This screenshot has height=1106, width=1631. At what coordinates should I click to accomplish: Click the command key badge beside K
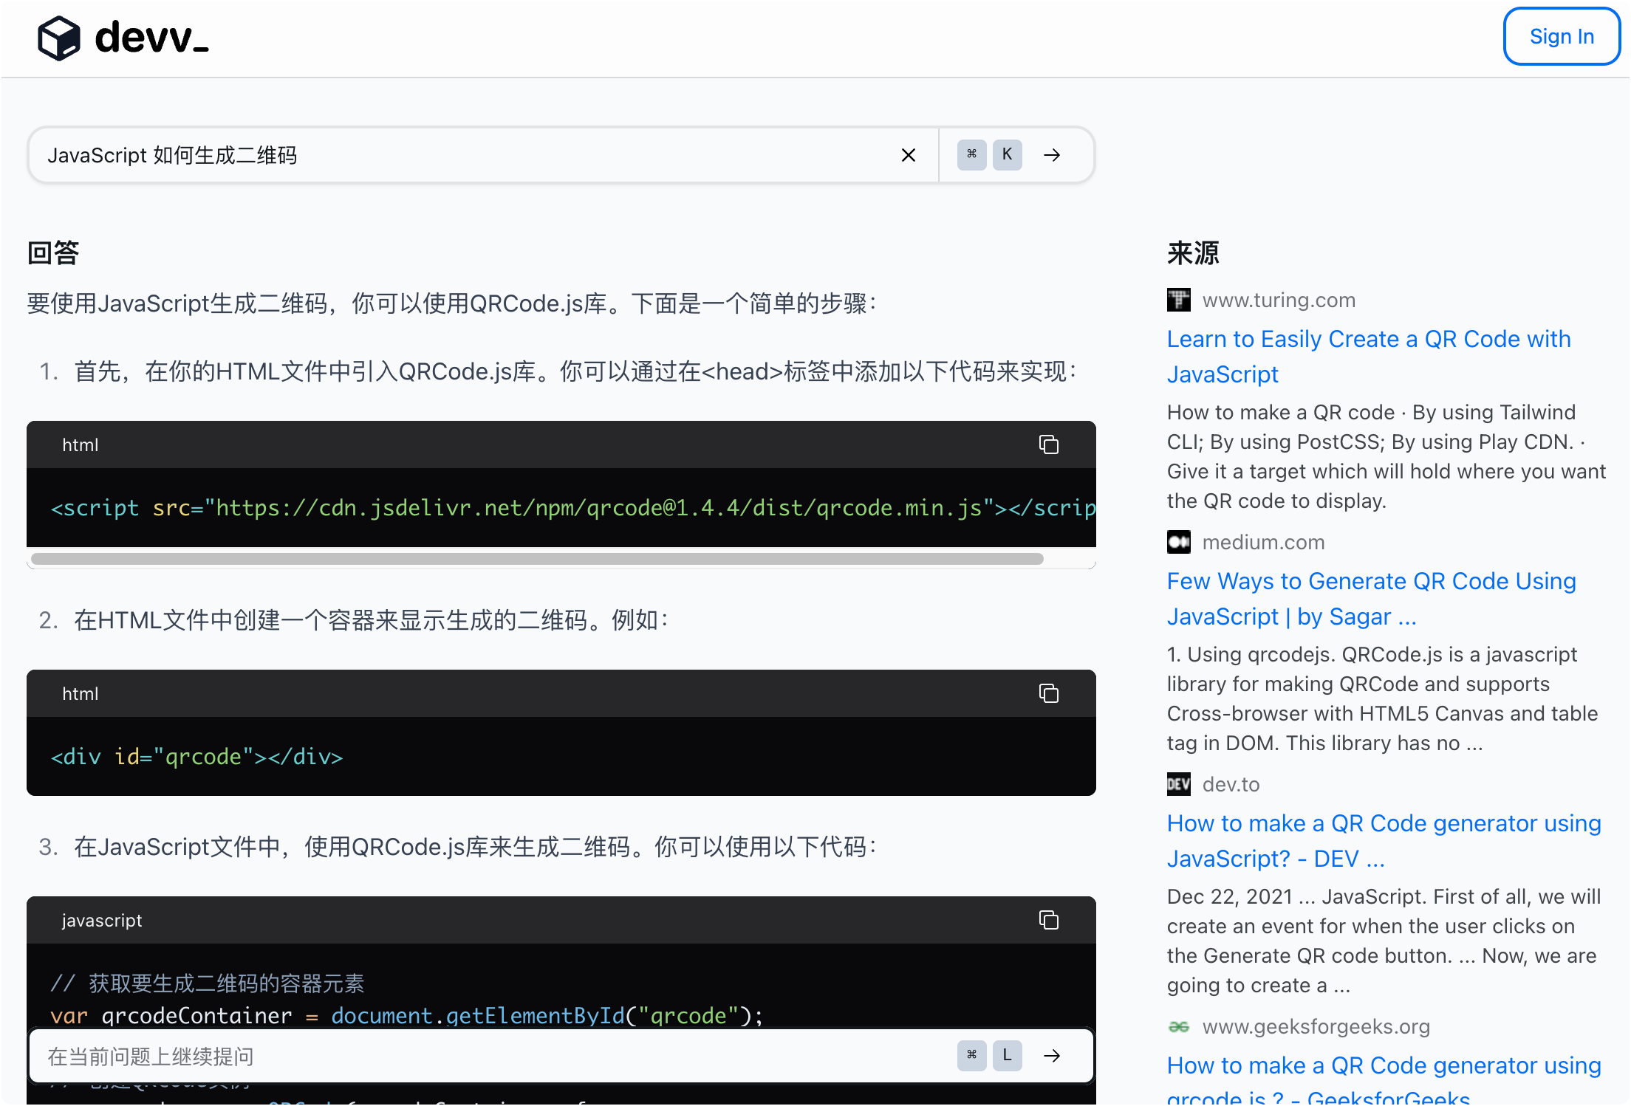[x=971, y=155]
